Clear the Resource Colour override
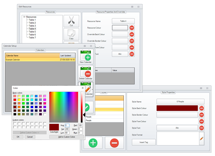The height and width of the screenshot is (156, 215). click(132, 28)
